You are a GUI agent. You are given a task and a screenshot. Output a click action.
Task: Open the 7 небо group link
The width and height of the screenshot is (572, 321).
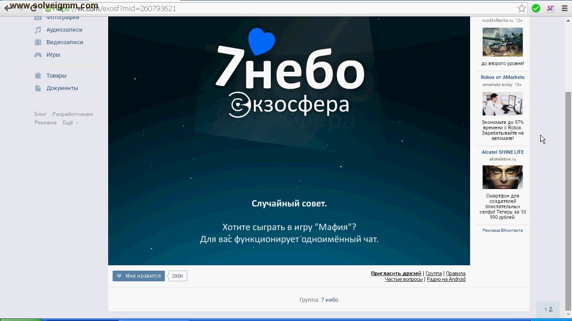329,300
